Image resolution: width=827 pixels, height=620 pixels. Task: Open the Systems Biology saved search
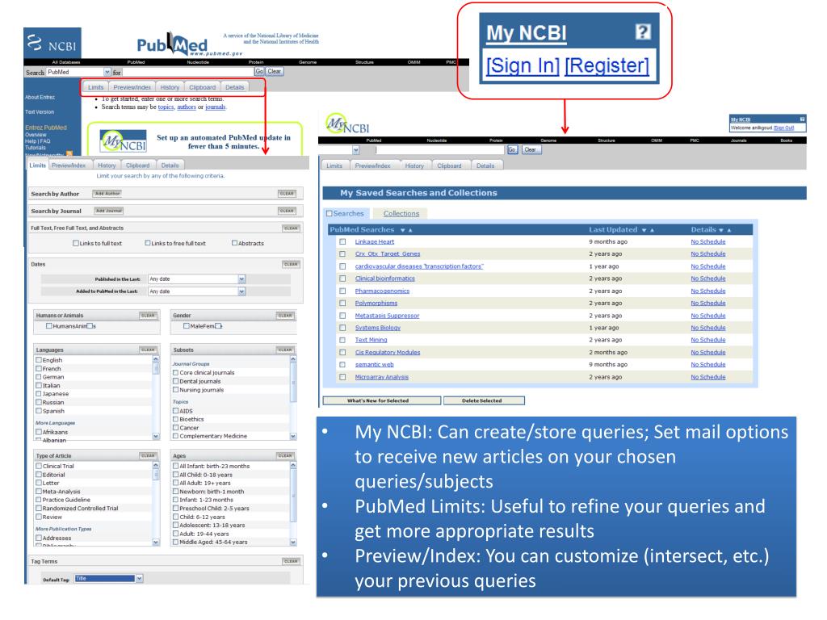coord(378,328)
